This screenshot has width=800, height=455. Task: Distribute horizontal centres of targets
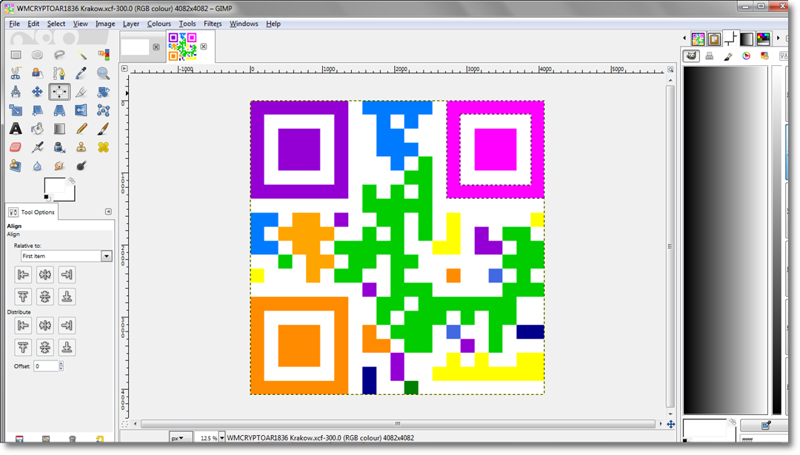45,326
